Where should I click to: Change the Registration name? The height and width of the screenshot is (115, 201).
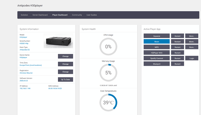[x=65, y=72]
